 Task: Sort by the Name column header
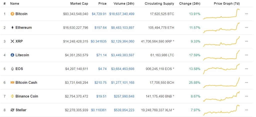14,4
